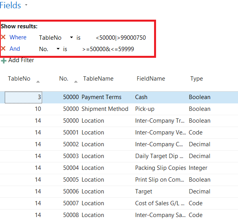The image size is (238, 219).
Task: Select the 50007 No. cell
Action: coord(71,203)
